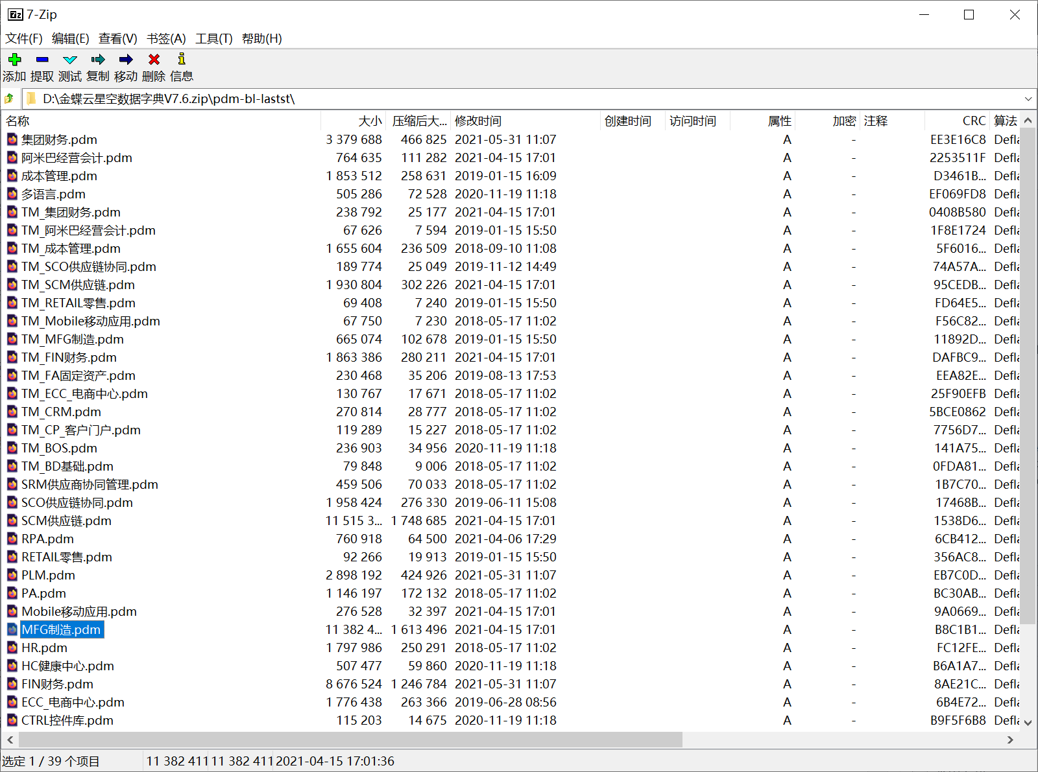This screenshot has height=772, width=1038.
Task: Click the Extract (提取) toolbar icon
Action: tap(42, 60)
